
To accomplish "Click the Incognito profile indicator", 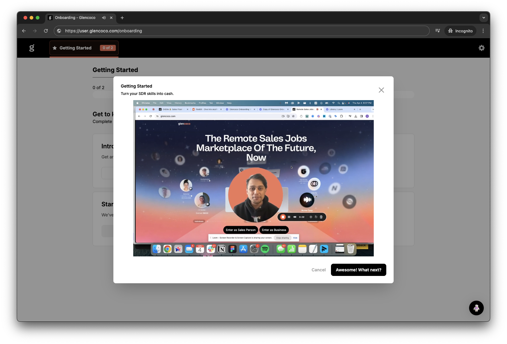I will [460, 31].
